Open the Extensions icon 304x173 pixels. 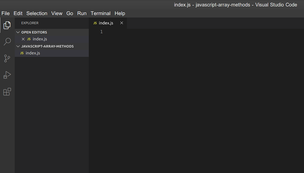click(7, 92)
